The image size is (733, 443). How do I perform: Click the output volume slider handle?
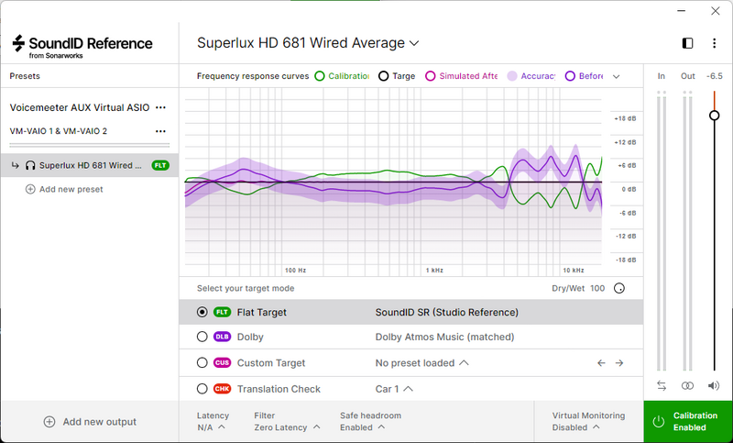[714, 115]
